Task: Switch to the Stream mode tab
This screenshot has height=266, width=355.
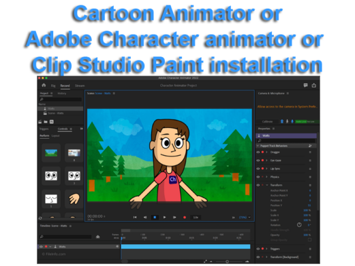Action: pyautogui.click(x=80, y=86)
